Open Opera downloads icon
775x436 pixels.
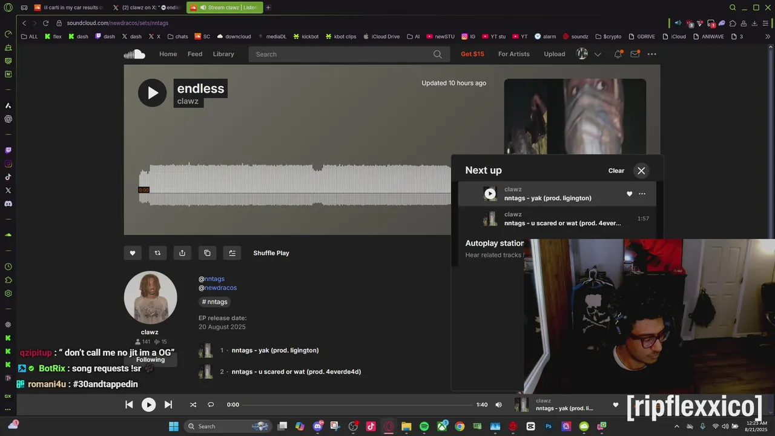[755, 23]
